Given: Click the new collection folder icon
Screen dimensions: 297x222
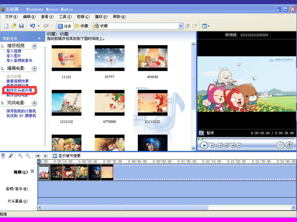Looking at the screenshot, I should click(x=194, y=26).
